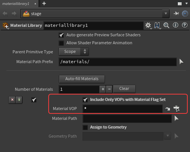The height and width of the screenshot is (152, 190).
Task: Open Parent Primitive Type Scope dropdown
Action: coord(74,51)
